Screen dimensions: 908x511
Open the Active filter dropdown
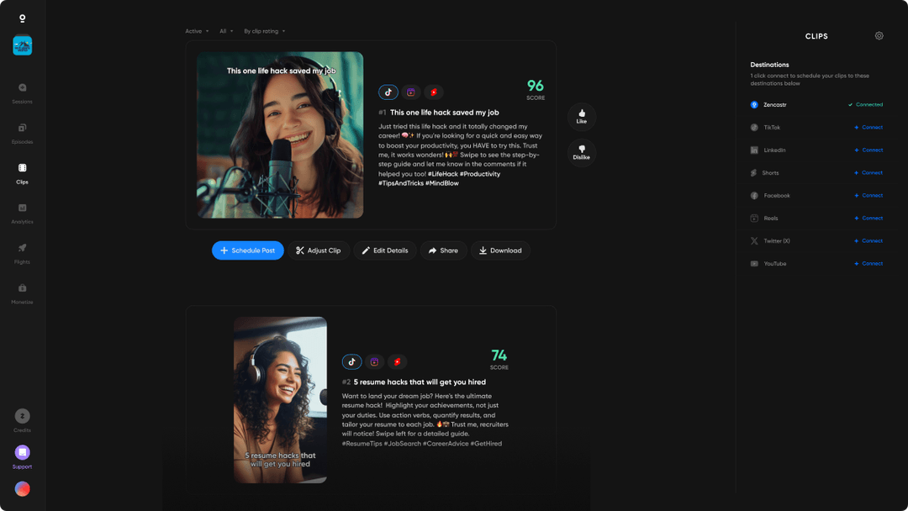tap(194, 30)
